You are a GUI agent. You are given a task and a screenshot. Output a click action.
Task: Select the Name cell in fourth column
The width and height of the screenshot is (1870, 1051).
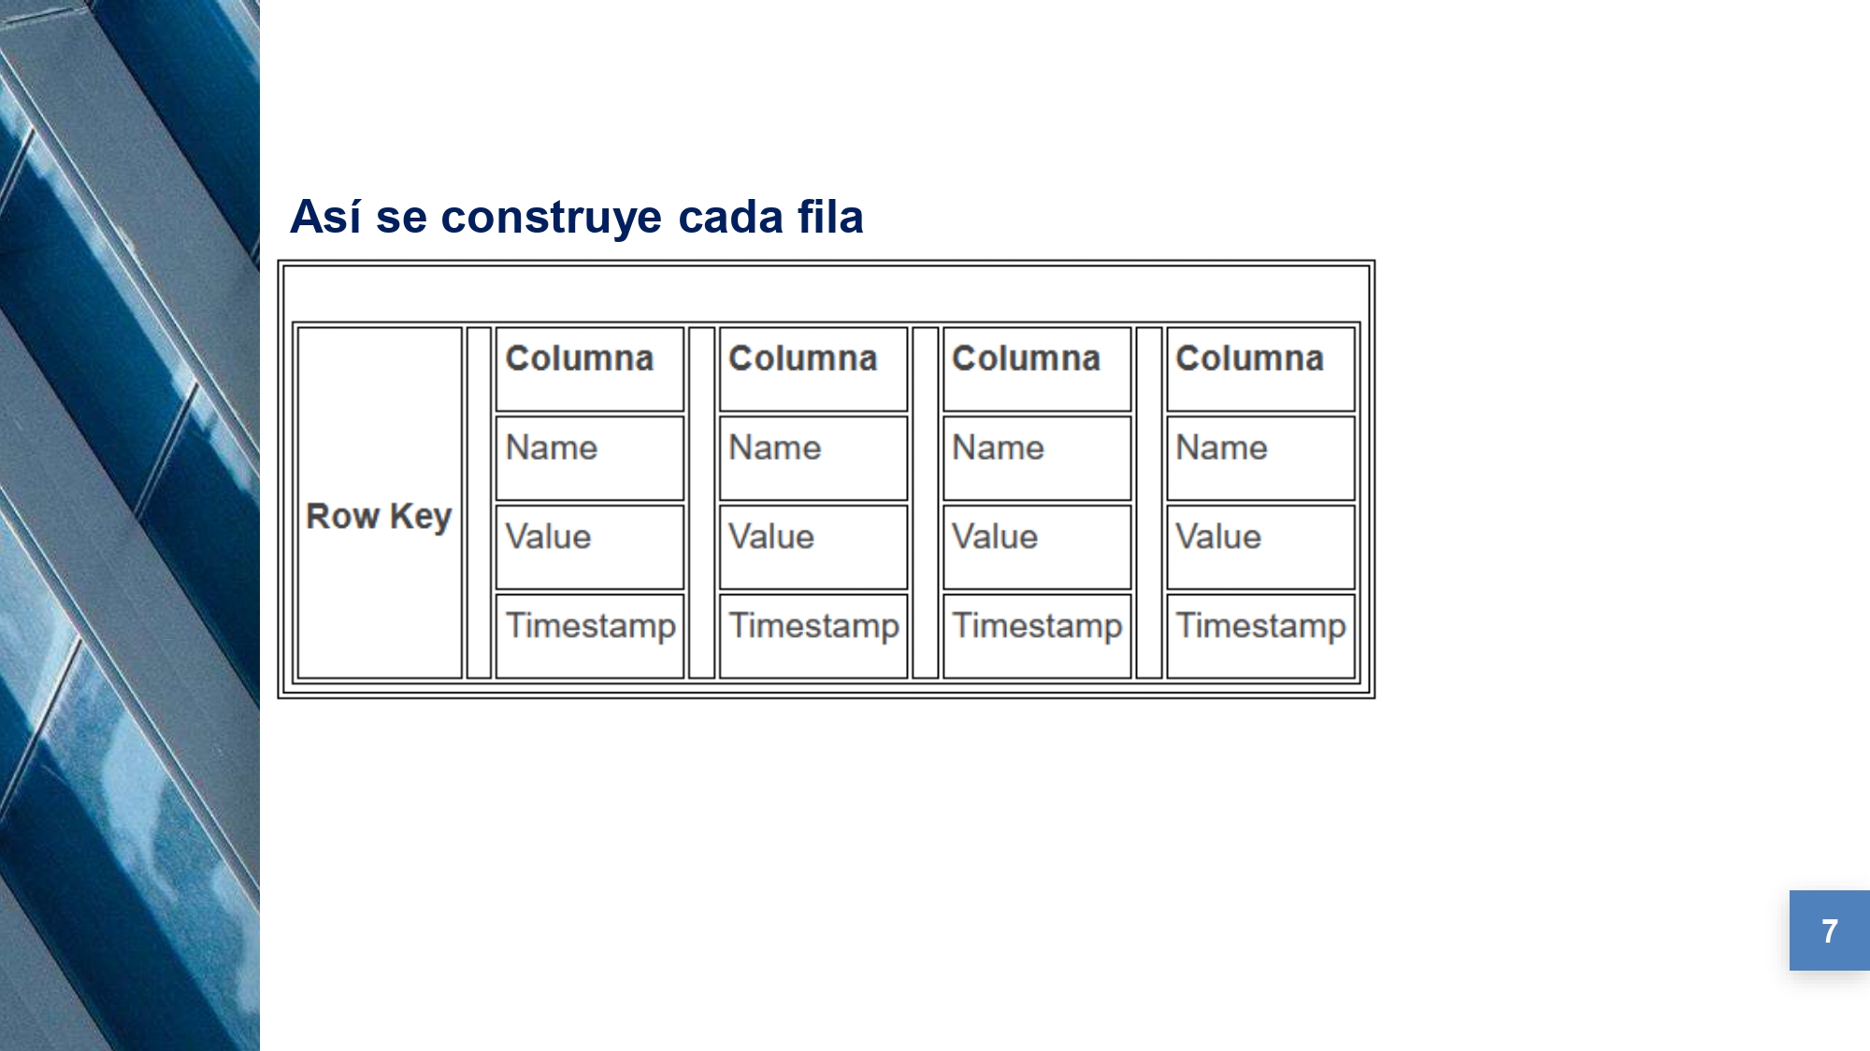point(1260,458)
